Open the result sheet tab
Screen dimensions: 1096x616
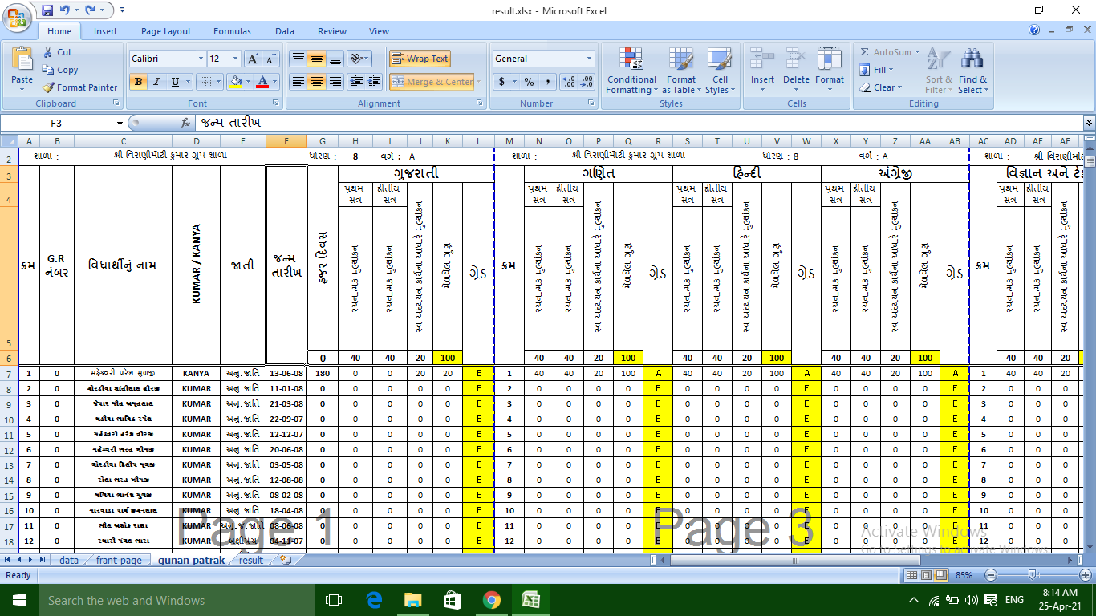250,561
